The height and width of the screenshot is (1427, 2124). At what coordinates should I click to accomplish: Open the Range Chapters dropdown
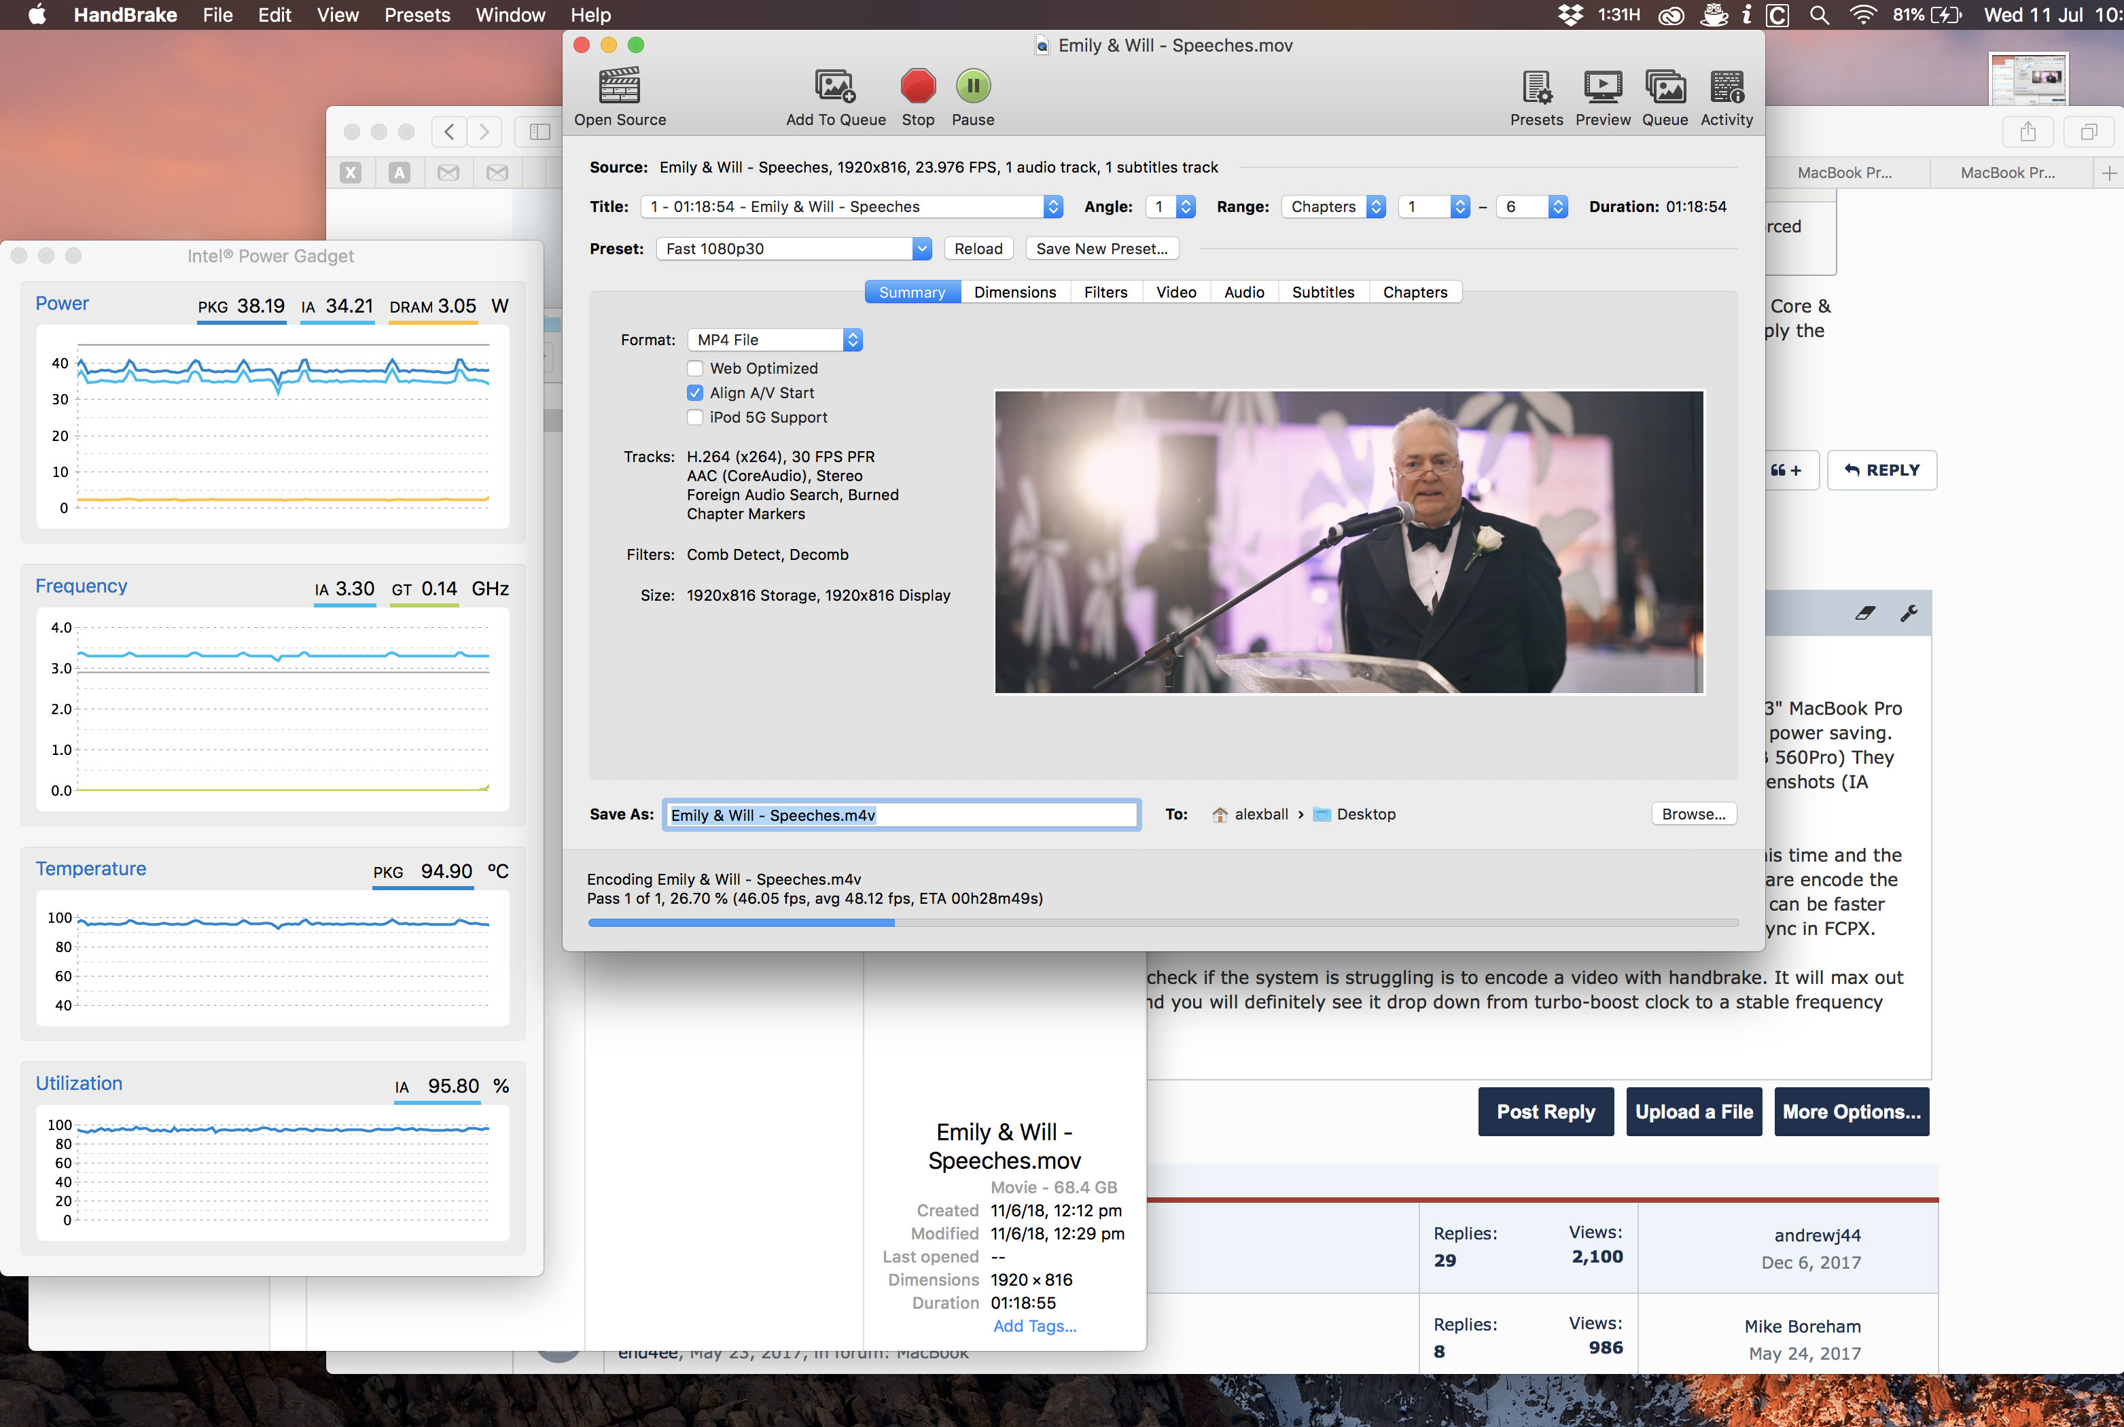(1333, 207)
